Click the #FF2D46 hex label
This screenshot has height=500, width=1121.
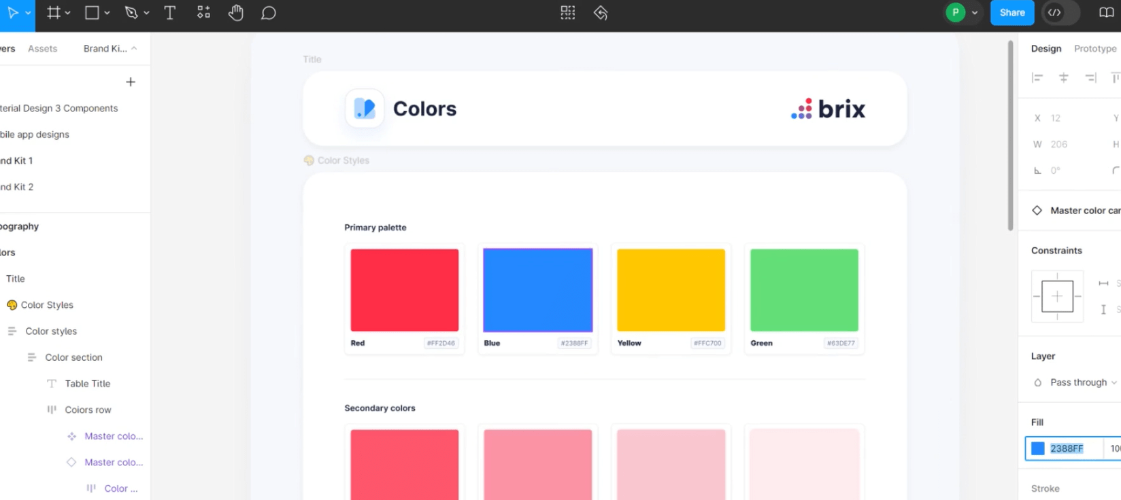pyautogui.click(x=441, y=343)
